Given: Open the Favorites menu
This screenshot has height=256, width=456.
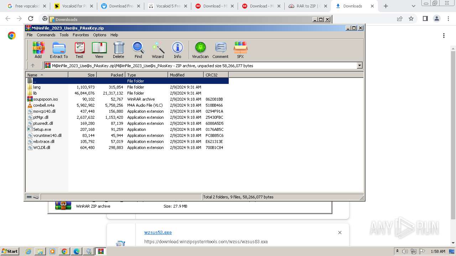Looking at the screenshot, I should (81, 35).
